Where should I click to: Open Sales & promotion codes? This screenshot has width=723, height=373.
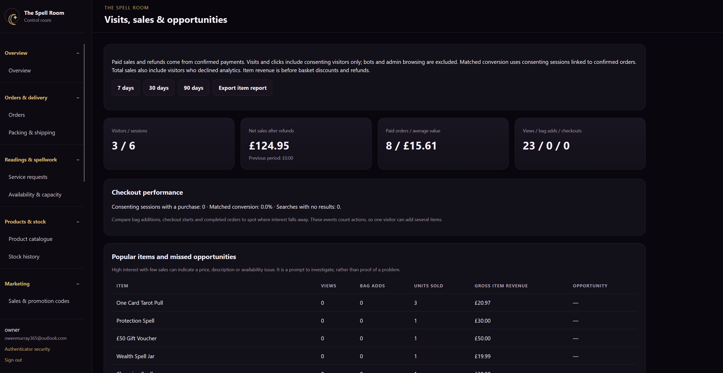tap(39, 301)
